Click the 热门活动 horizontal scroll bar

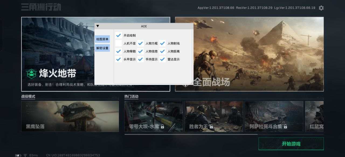[191, 134]
